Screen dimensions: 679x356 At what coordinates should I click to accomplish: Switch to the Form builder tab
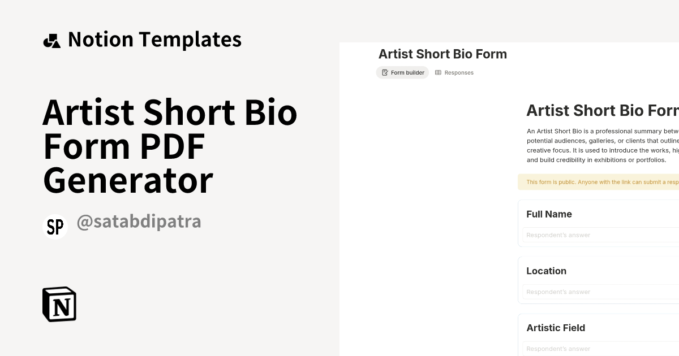pyautogui.click(x=402, y=72)
